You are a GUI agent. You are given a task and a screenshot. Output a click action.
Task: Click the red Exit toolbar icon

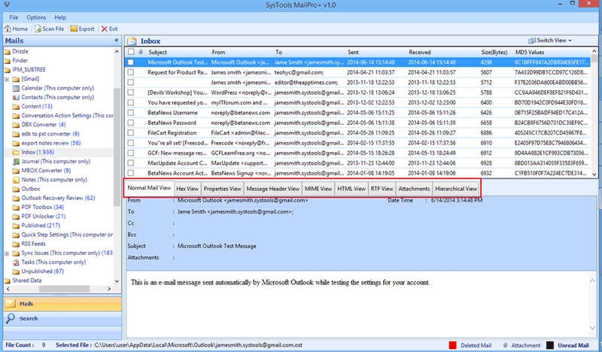point(104,29)
